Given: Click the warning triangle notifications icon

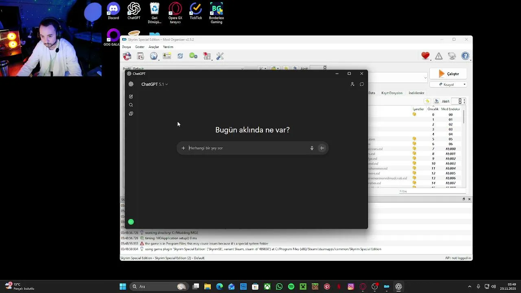Looking at the screenshot, I should (439, 56).
